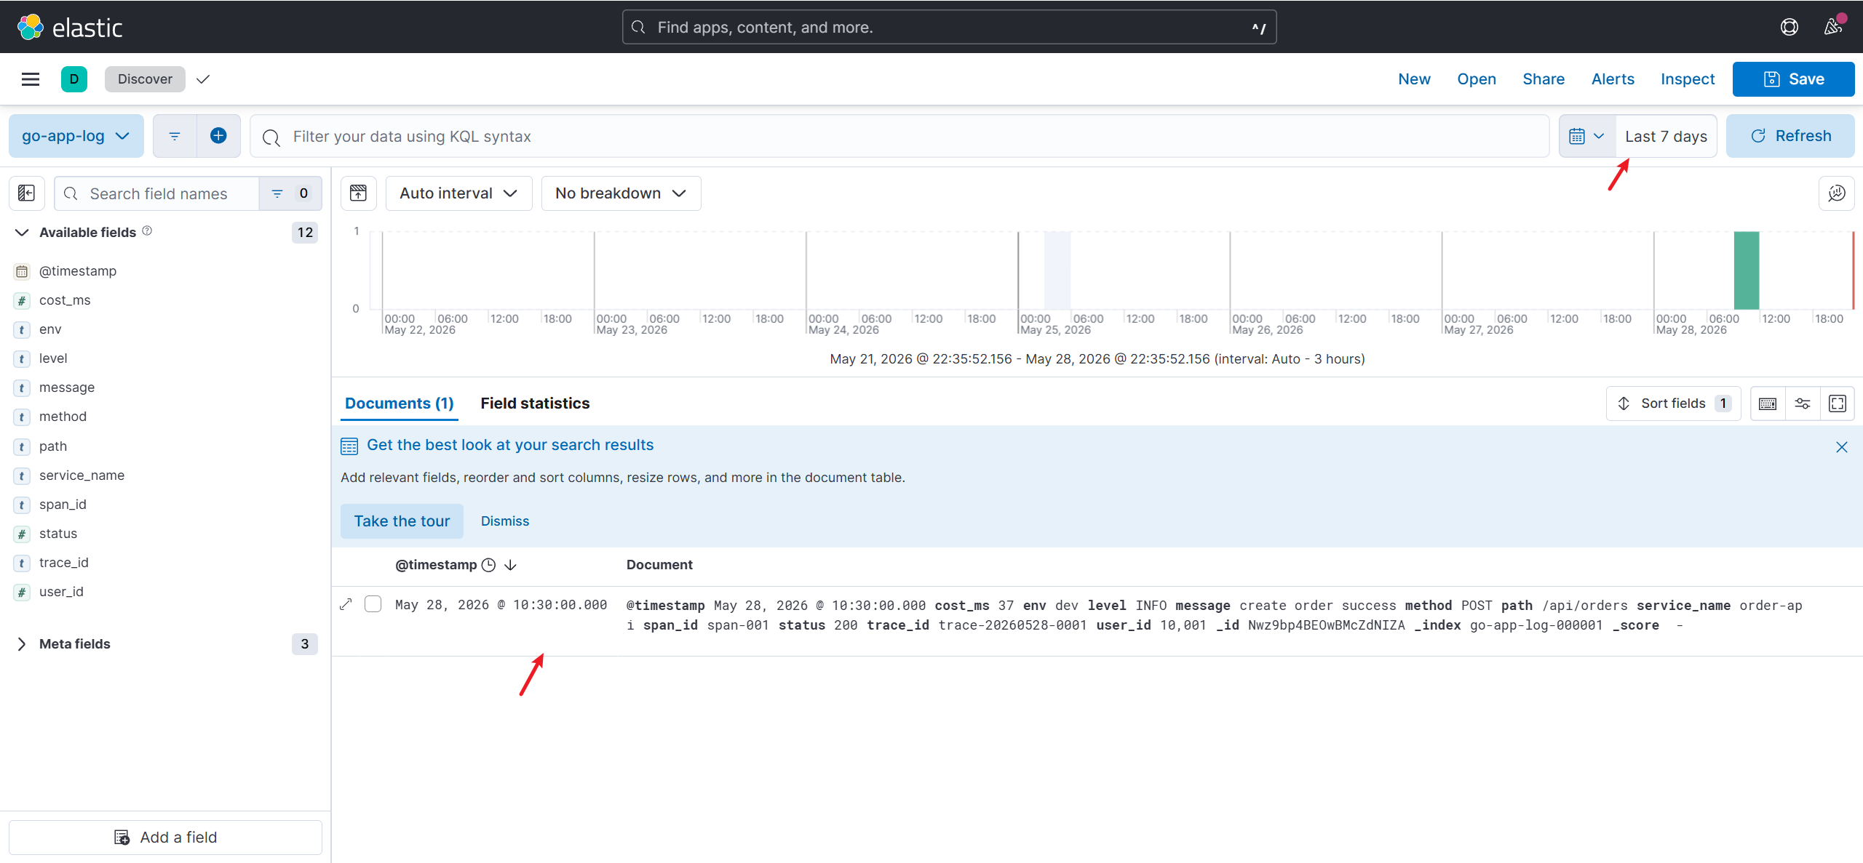
Task: Expand the document row details
Action: (x=346, y=605)
